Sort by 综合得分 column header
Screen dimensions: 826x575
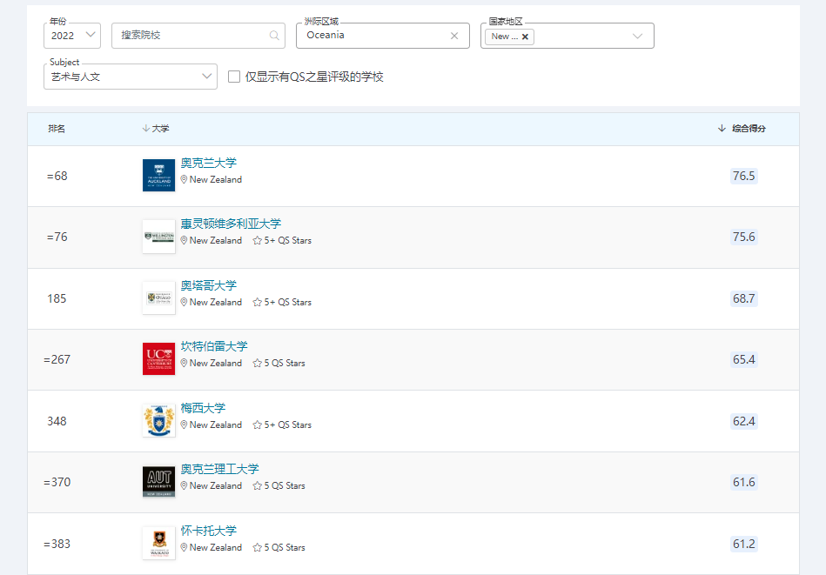tap(742, 129)
